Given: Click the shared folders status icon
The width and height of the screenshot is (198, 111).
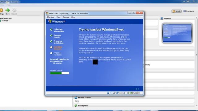Looking at the screenshot, I should 121,93.
